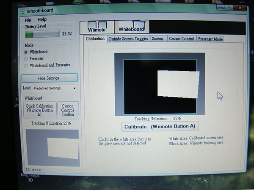Switch to the Presenter Mode tab
The image size is (254, 190).
[210, 39]
